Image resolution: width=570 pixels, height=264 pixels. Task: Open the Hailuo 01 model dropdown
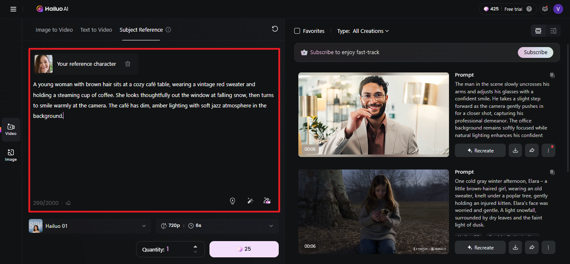(x=89, y=226)
